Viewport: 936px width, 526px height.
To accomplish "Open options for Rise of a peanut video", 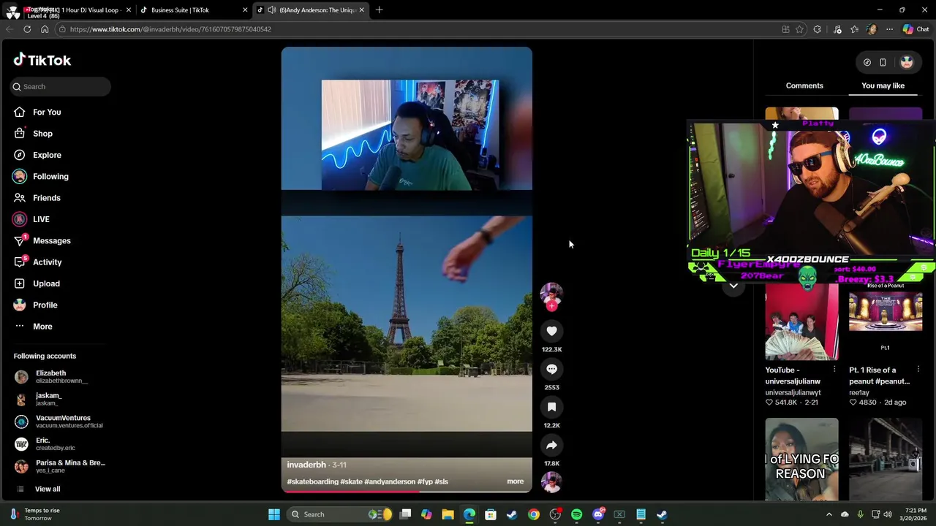I will click(x=918, y=370).
